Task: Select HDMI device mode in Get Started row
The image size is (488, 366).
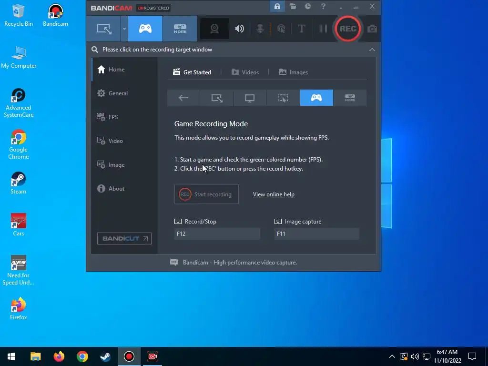Action: [x=350, y=98]
